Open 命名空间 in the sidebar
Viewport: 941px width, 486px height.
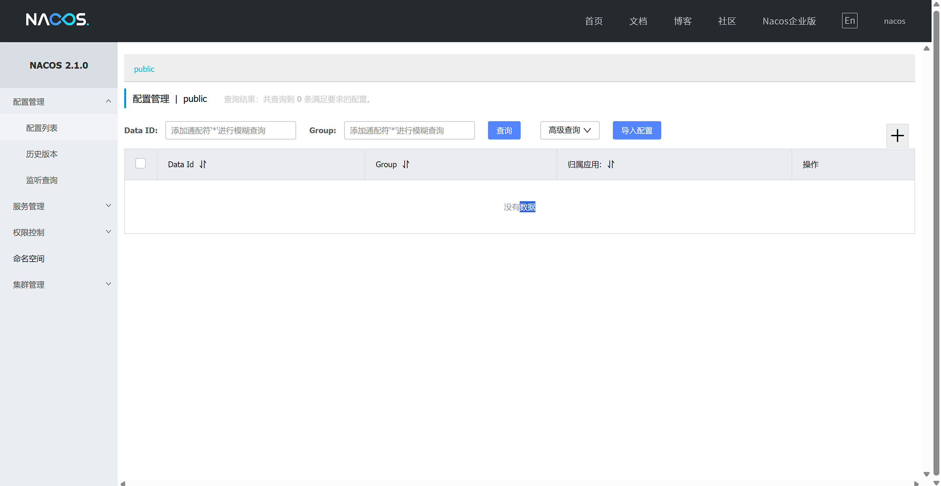tap(28, 259)
